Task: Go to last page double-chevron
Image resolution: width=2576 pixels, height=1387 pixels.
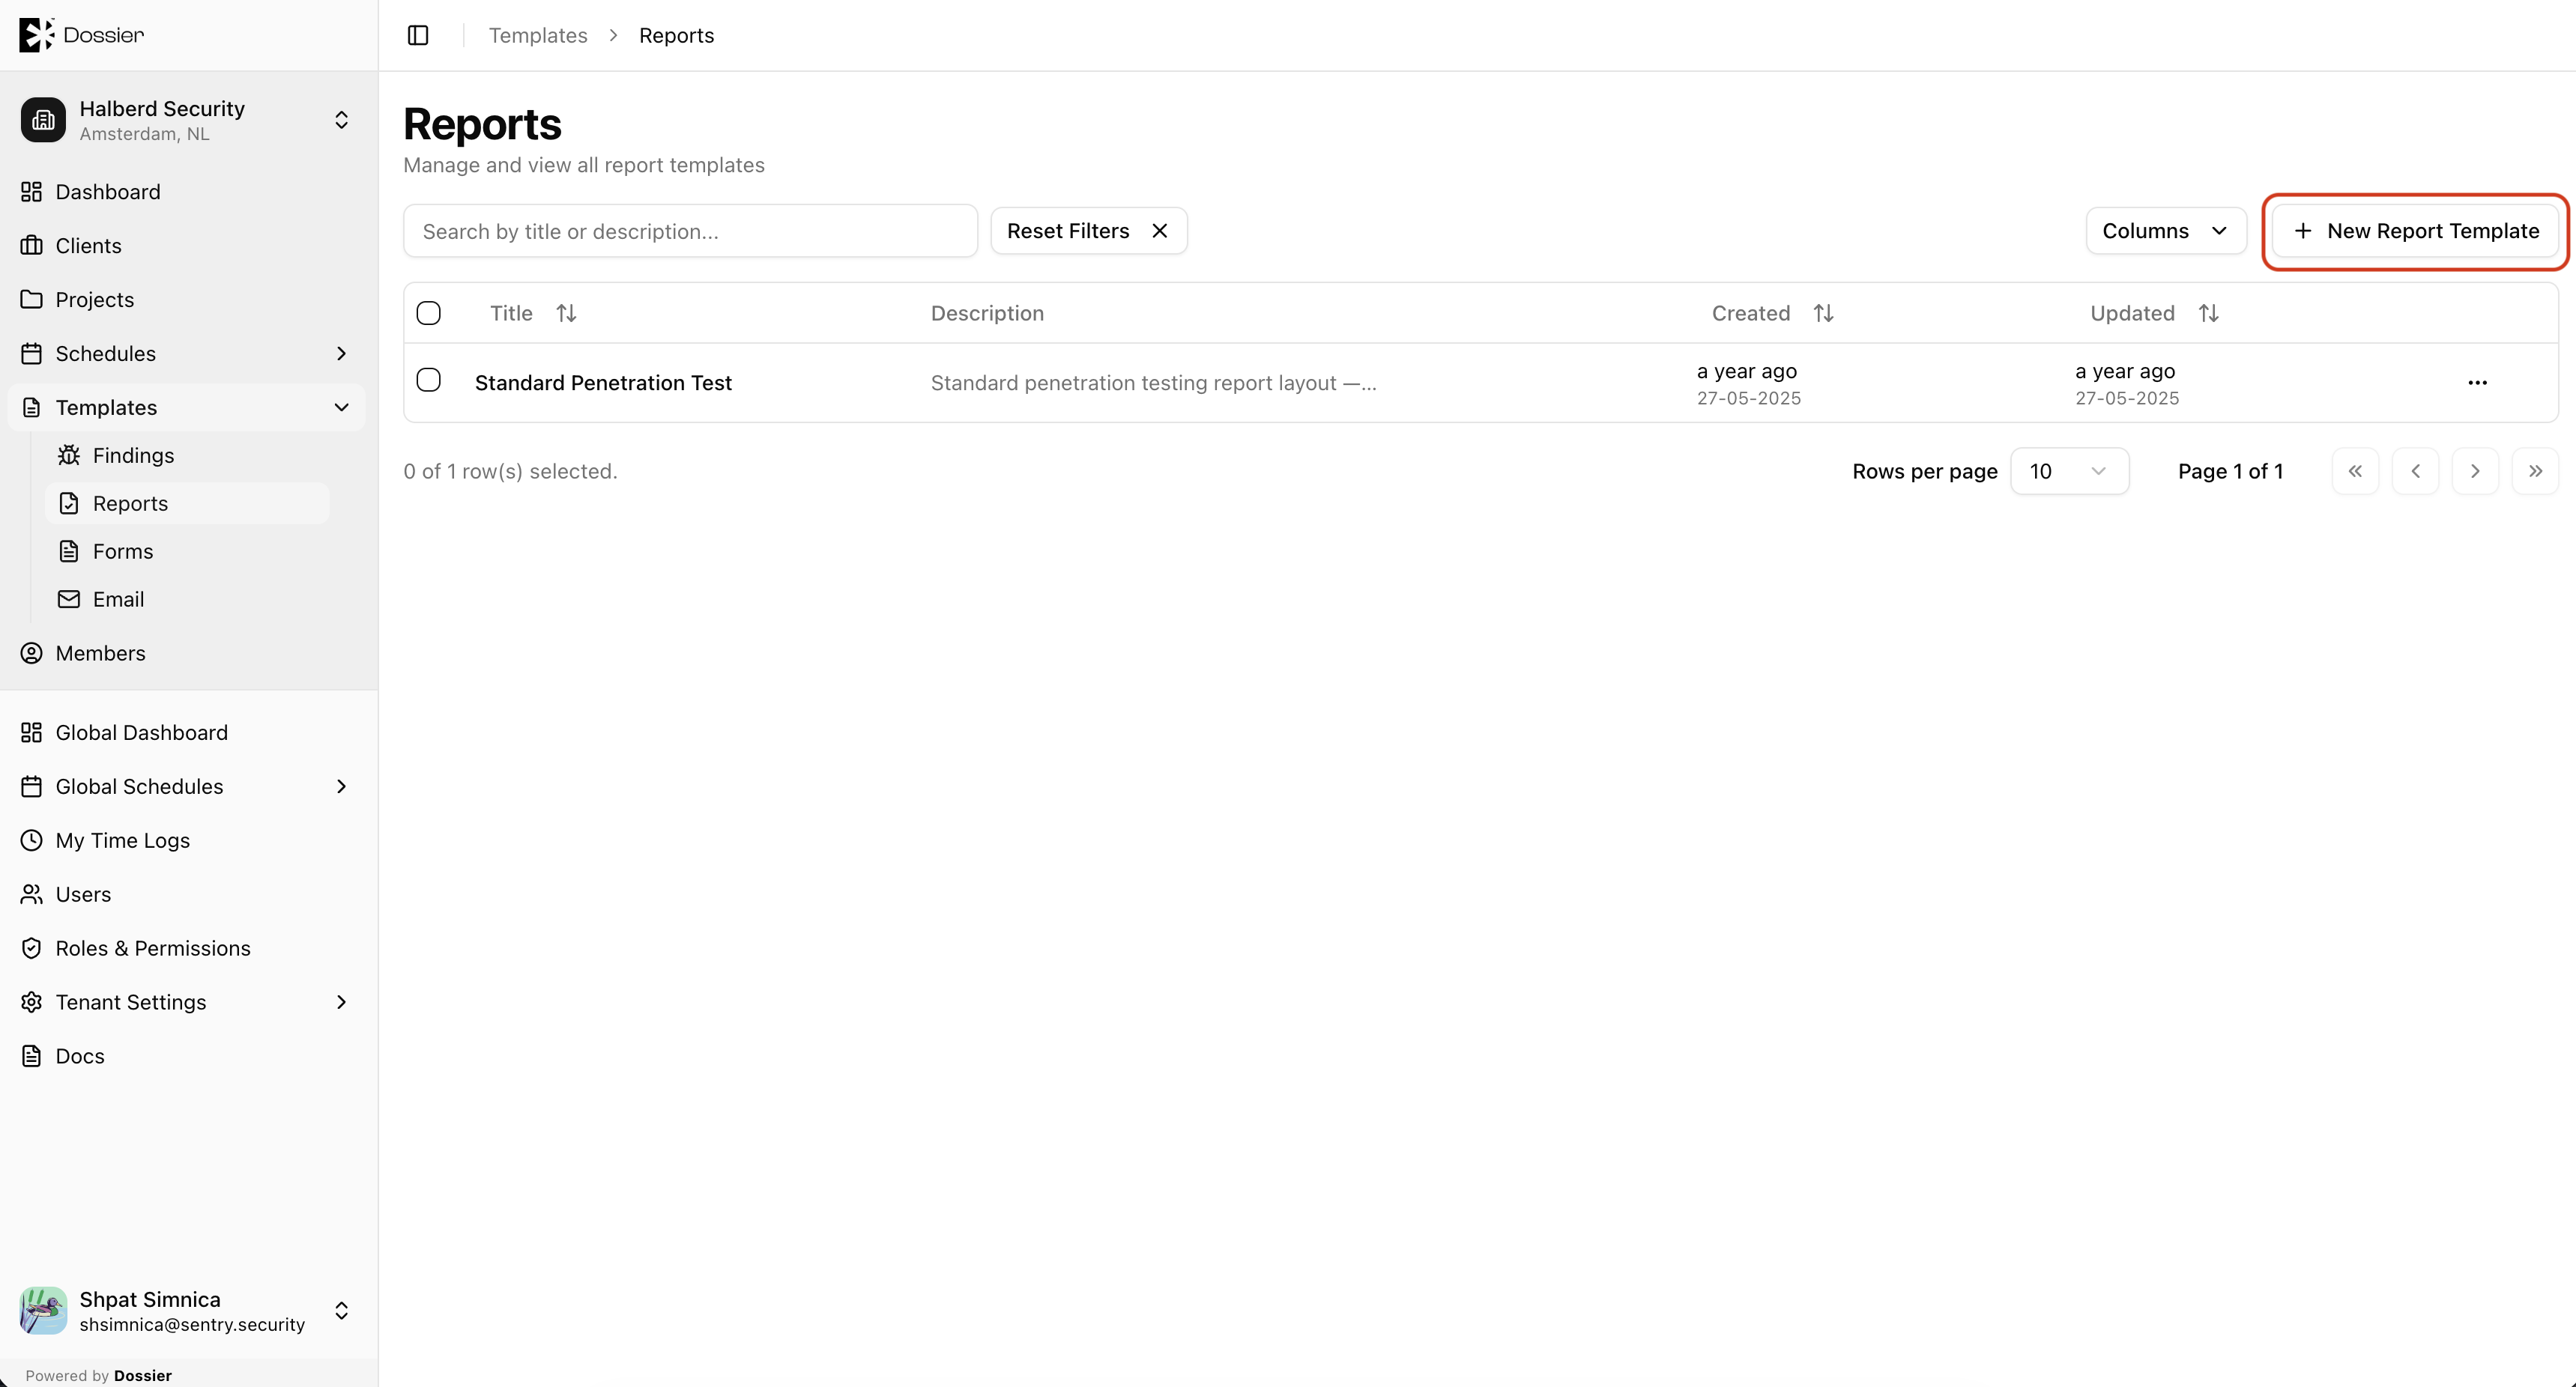Action: coord(2535,470)
